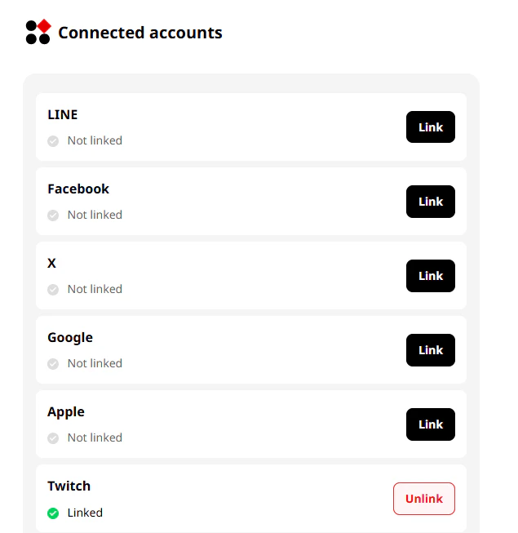
Task: Click the grey check icon under Google
Action: pyautogui.click(x=53, y=364)
